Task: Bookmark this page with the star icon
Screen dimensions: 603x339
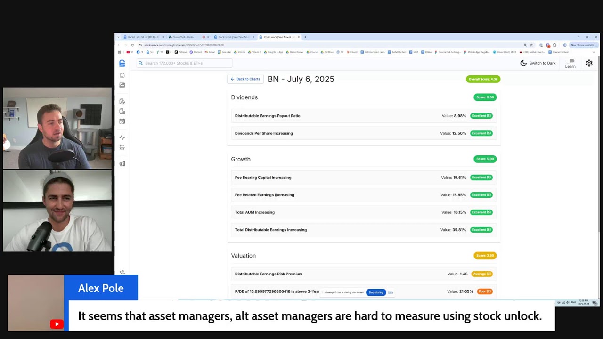Action: (531, 45)
